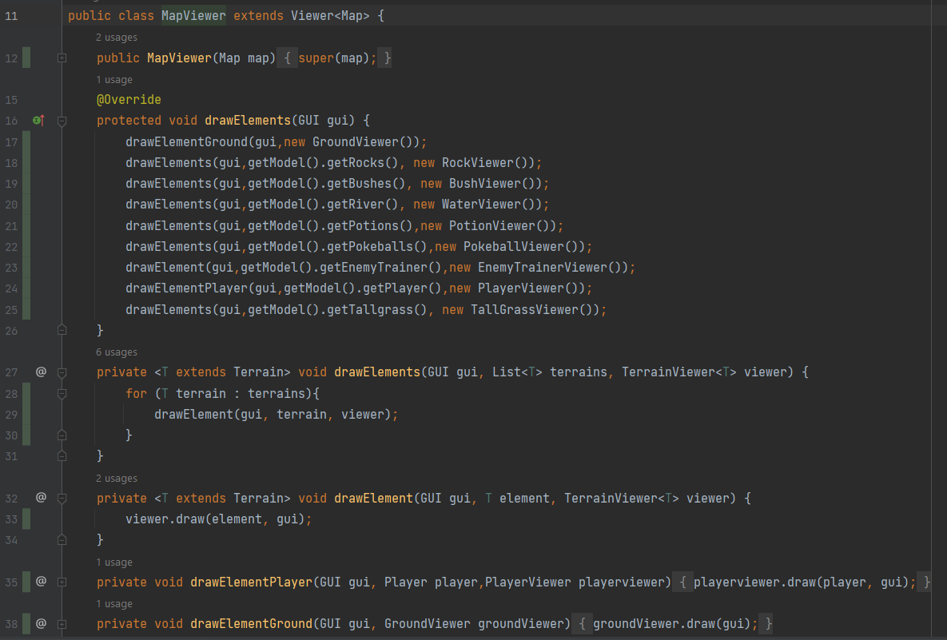Collapse the for loop using its fold arrow
The height and width of the screenshot is (640, 947).
pyautogui.click(x=62, y=392)
